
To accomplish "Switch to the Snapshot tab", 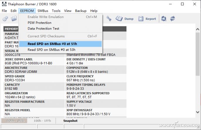I will coord(70,121).
